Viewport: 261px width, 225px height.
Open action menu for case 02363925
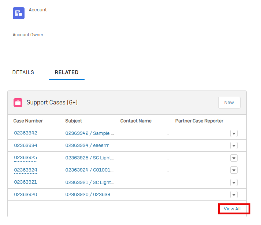click(x=234, y=158)
